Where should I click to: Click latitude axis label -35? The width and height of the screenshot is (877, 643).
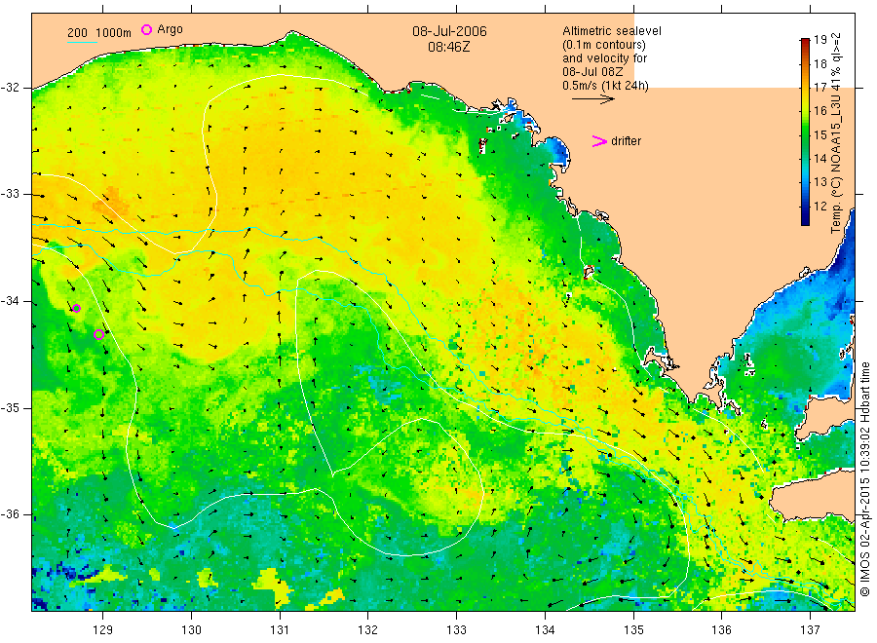(10, 407)
